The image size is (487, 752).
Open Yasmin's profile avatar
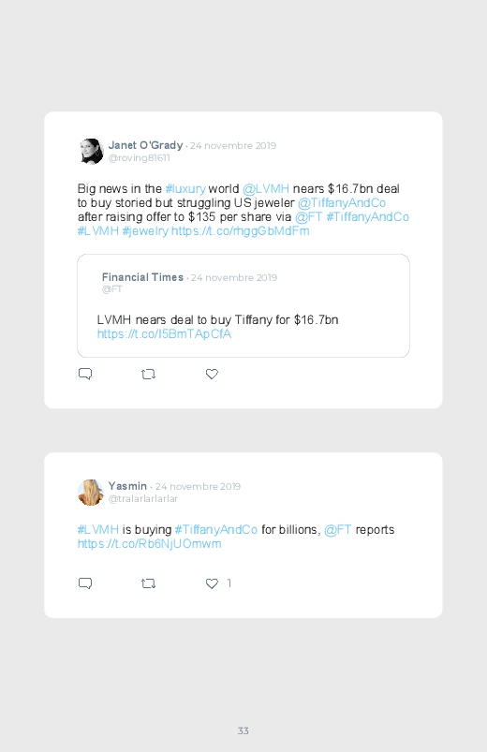coord(91,492)
